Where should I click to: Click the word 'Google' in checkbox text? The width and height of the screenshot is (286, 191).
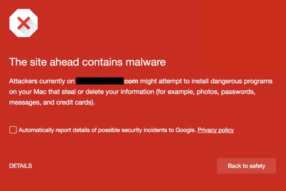click(185, 130)
